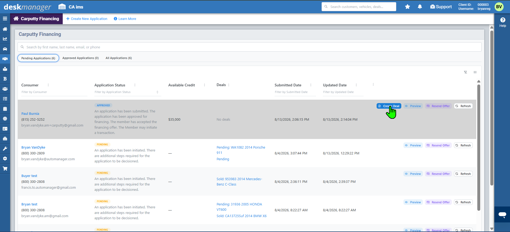Open the notifications bell

click(x=420, y=7)
